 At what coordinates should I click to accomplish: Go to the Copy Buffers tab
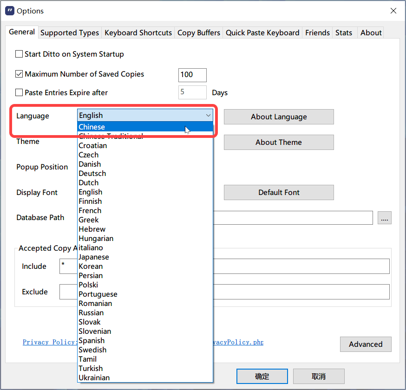199,33
